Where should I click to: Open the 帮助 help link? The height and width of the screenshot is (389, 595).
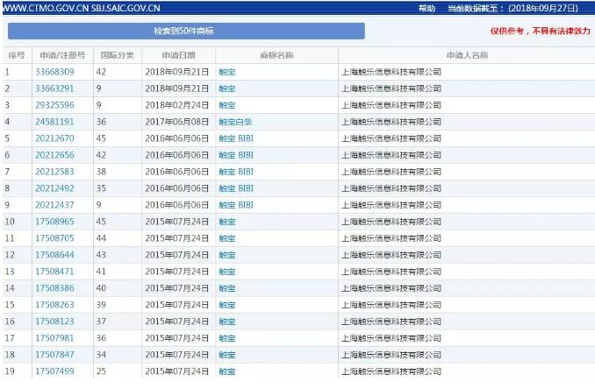tap(427, 9)
